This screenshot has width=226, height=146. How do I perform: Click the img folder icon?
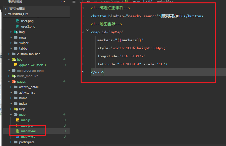pyautogui.click(x=16, y=32)
